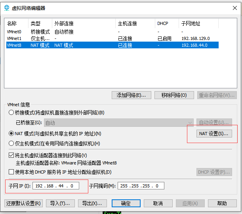Screen dimensions: 242x214
Task: Click subnet address 192.168.44.0 cell
Action: (194, 45)
